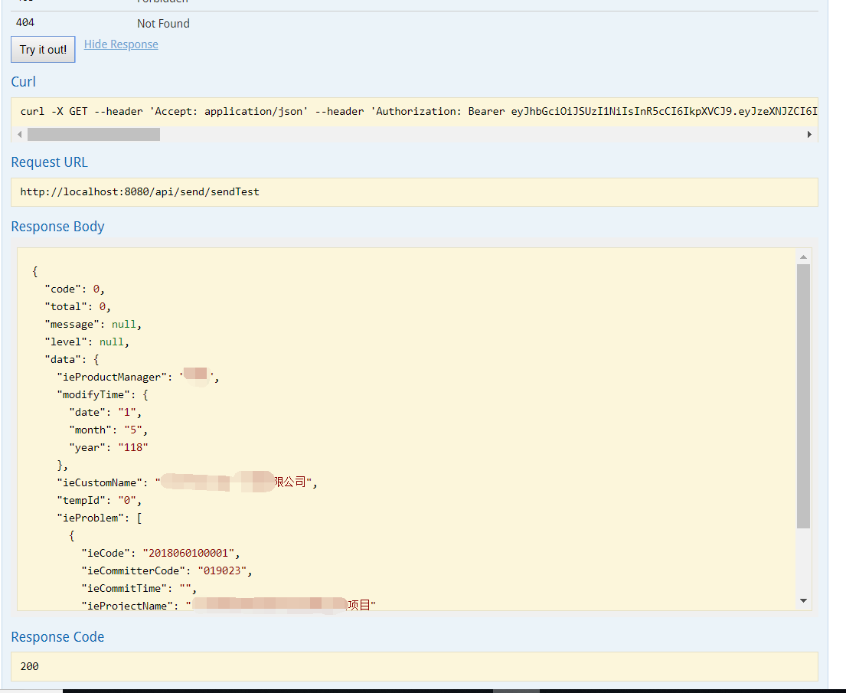The image size is (846, 693).
Task: Click the Request URL heading
Action: [x=50, y=162]
